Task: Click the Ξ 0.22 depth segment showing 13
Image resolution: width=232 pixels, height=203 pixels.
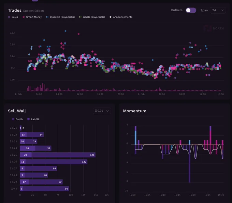Action: click(23, 135)
